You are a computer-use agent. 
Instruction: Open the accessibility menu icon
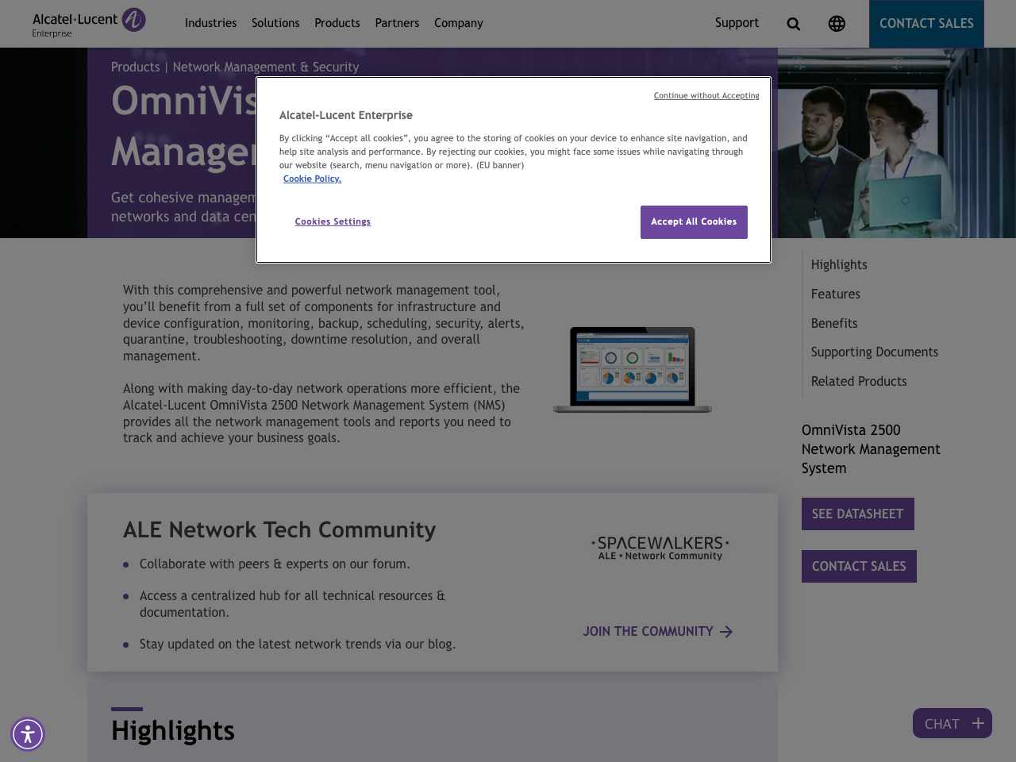[x=26, y=733]
